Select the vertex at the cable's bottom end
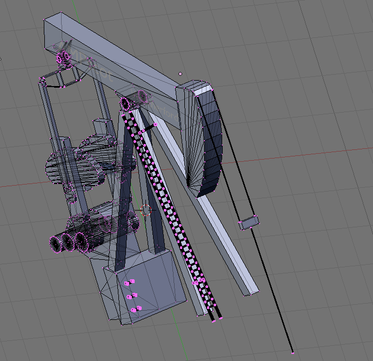This screenshot has height=361, width=373. click(292, 352)
